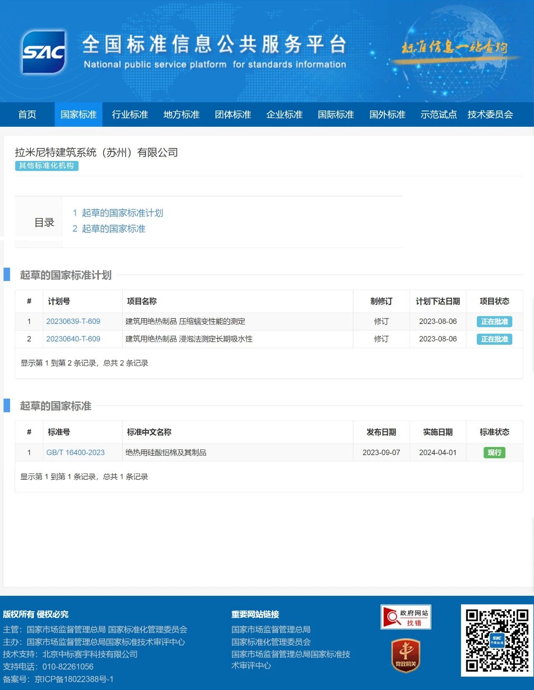Click 正在批准 status for plan 20230639-T-609
Screen dimensions: 534x690
494,322
